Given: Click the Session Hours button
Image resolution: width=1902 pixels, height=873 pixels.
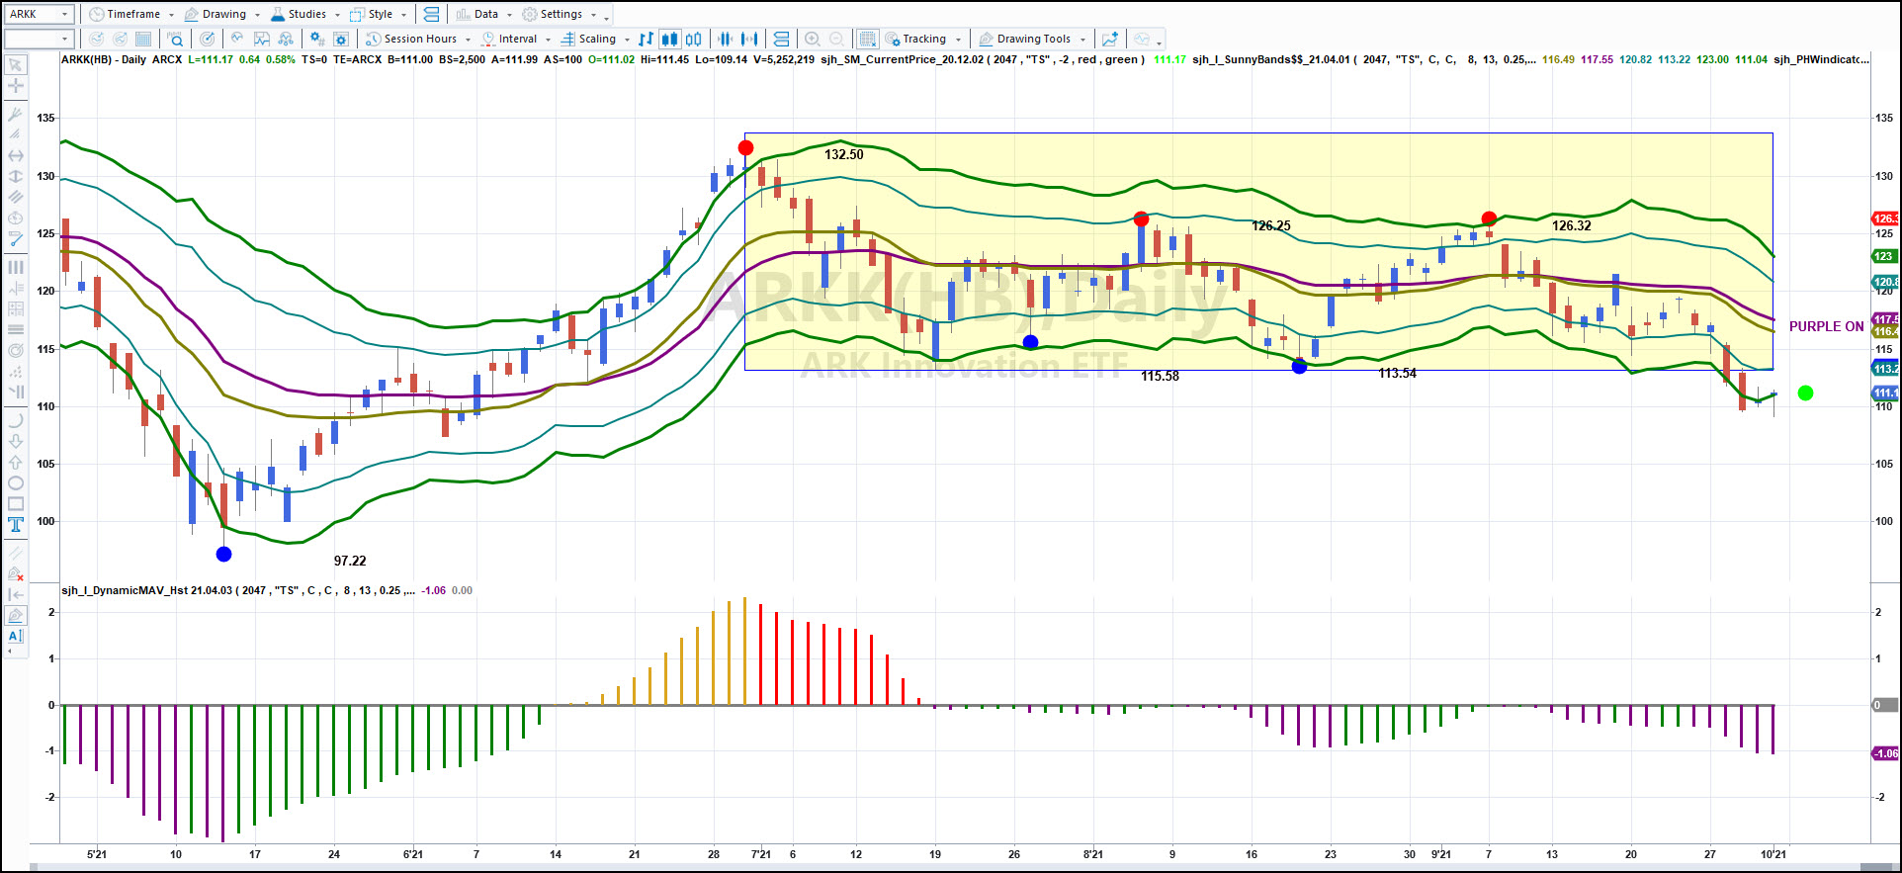Looking at the screenshot, I should pyautogui.click(x=411, y=39).
